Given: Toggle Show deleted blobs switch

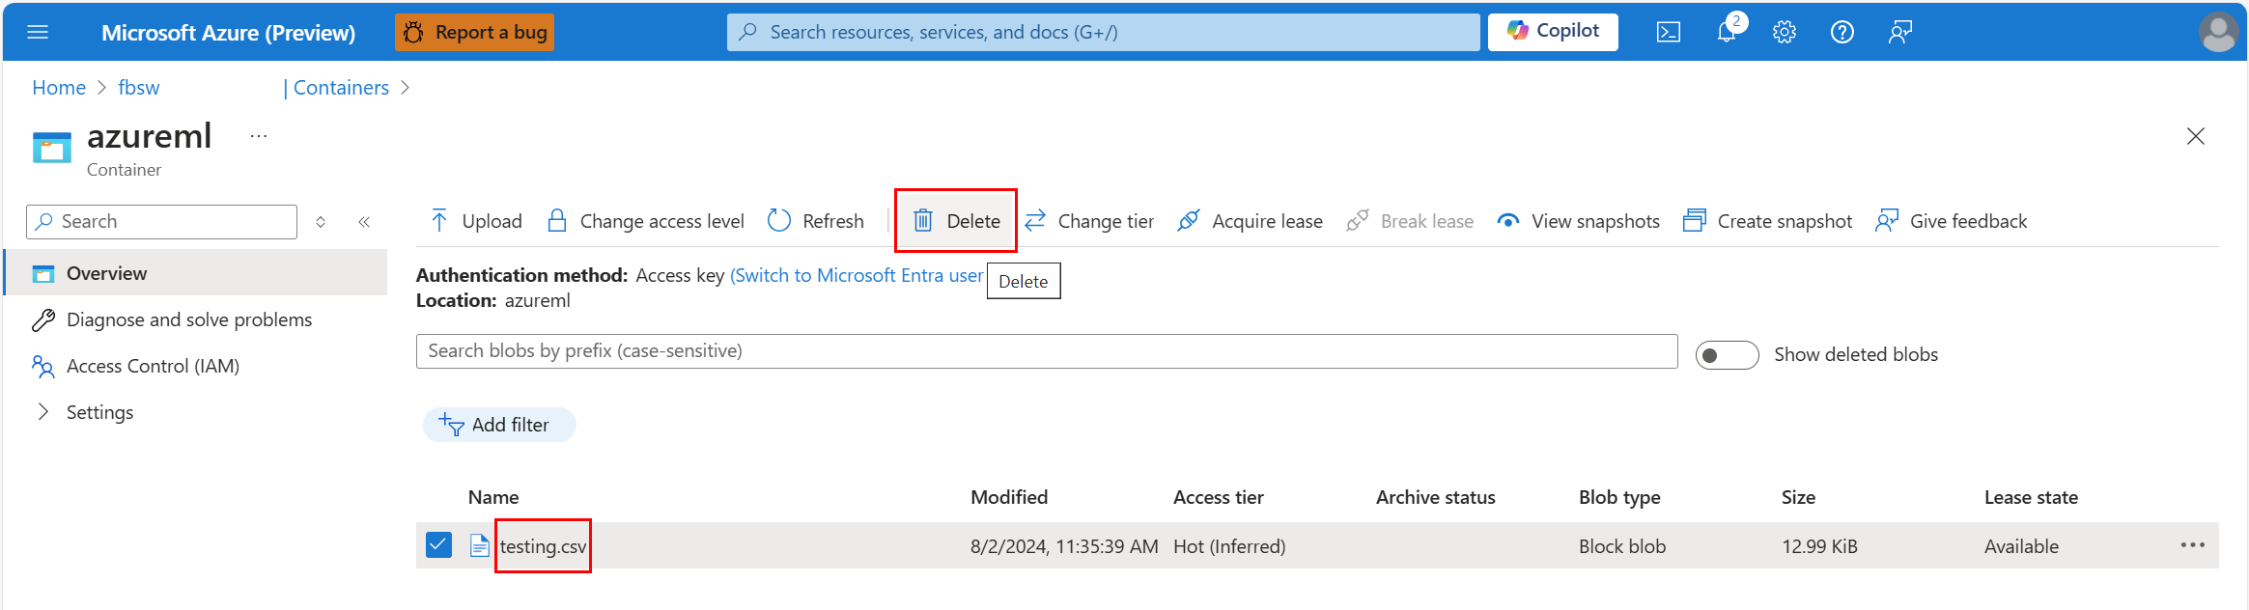Looking at the screenshot, I should [x=1727, y=355].
